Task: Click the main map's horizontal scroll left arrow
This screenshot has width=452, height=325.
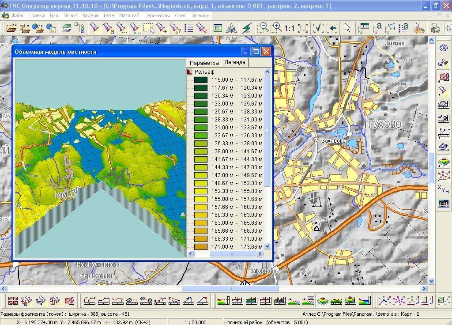Action: [4, 288]
